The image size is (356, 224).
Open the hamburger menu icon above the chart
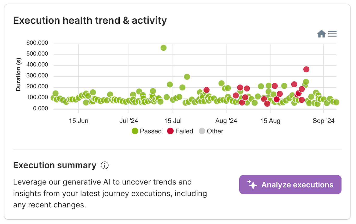pos(332,34)
